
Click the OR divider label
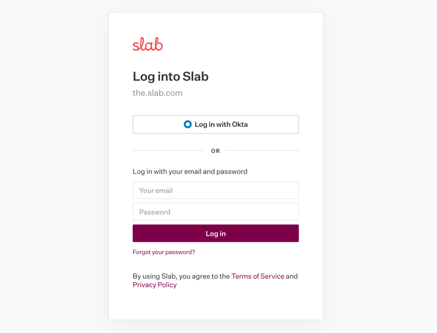[x=216, y=151]
